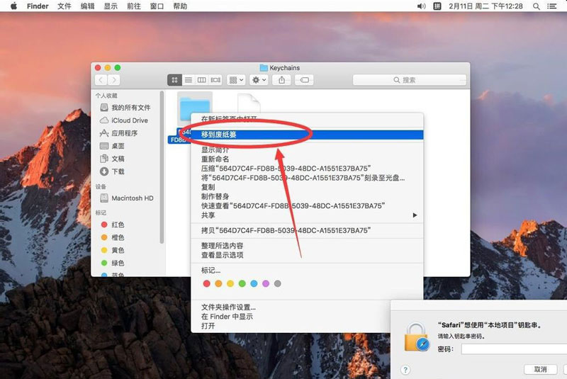The height and width of the screenshot is (379, 567).
Task: Apply red tag color in context menu
Action: point(206,283)
